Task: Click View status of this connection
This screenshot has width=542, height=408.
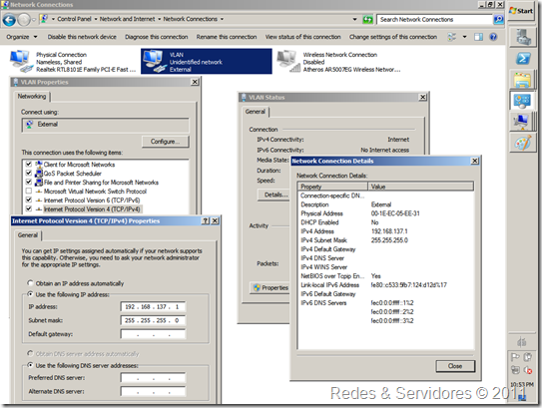Action: point(302,37)
